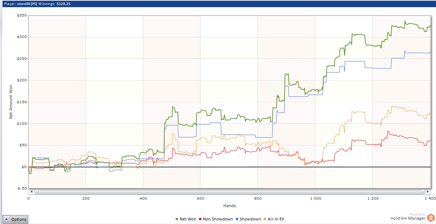This screenshot has height=224, width=436.
Task: Toggle the Net Won series label
Action: pos(188,219)
